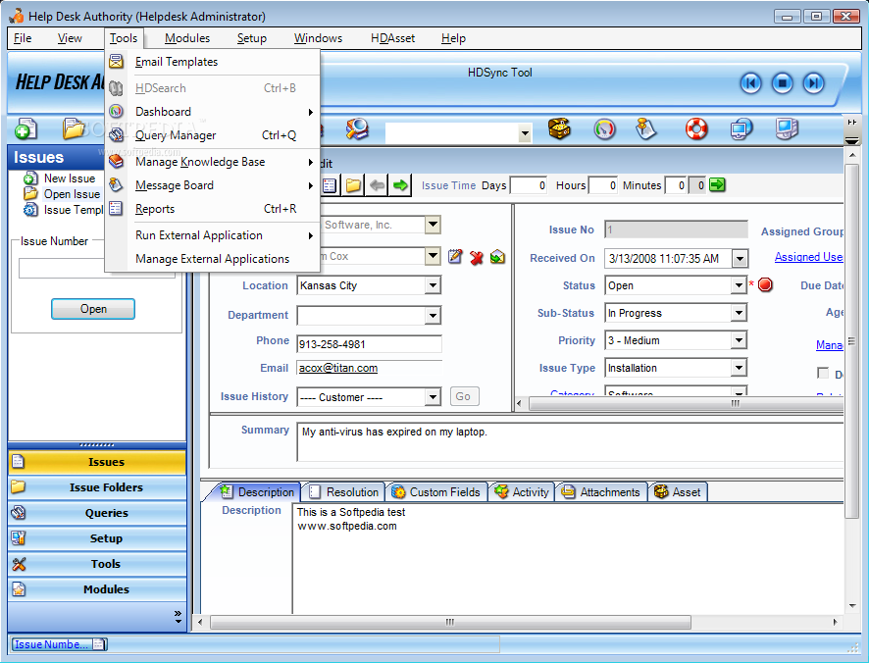Open the Setup navigation pane

[x=97, y=538]
